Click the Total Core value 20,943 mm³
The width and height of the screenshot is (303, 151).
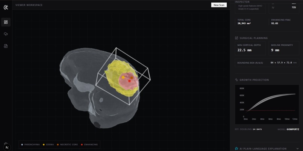(244, 23)
